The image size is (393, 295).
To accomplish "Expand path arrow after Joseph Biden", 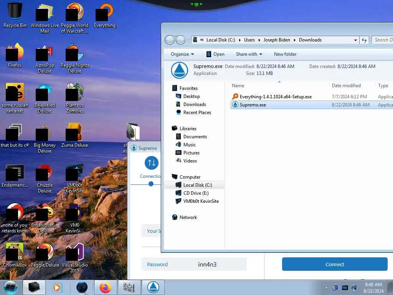I will [x=294, y=40].
